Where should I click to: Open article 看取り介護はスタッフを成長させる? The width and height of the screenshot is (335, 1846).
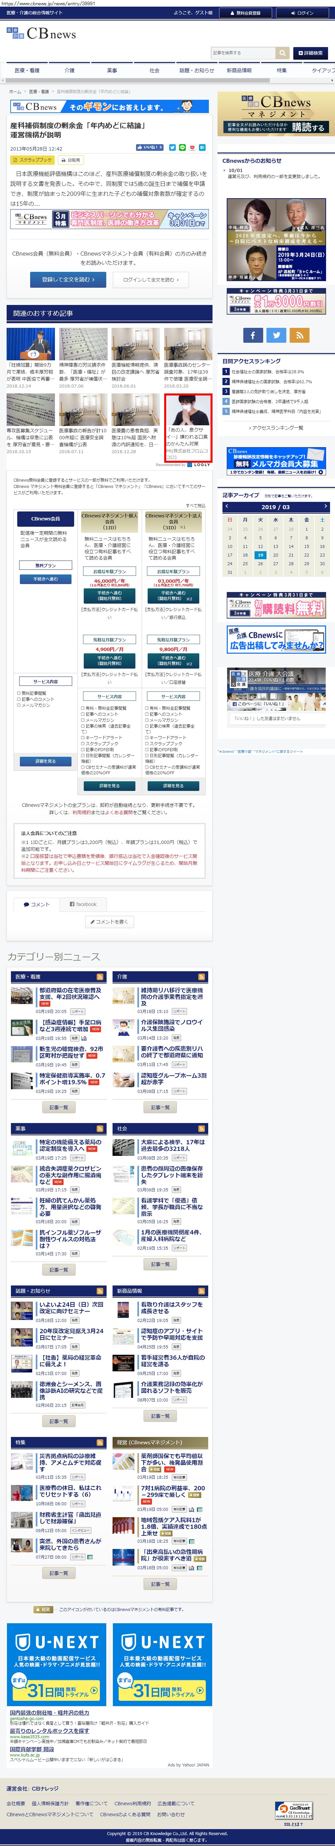[x=172, y=1307]
